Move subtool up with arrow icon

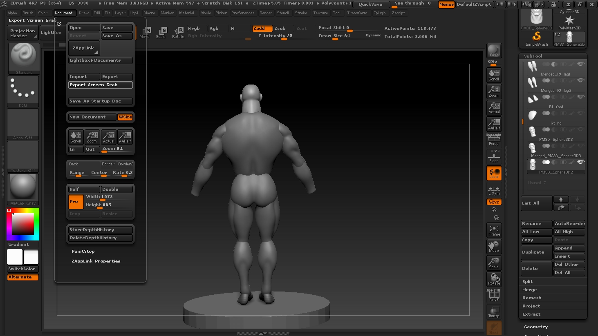click(x=561, y=199)
